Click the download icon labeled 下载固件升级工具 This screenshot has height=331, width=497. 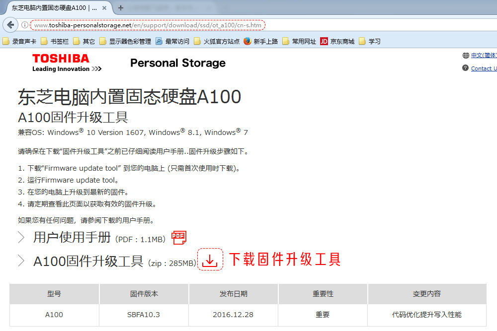pos(210,260)
